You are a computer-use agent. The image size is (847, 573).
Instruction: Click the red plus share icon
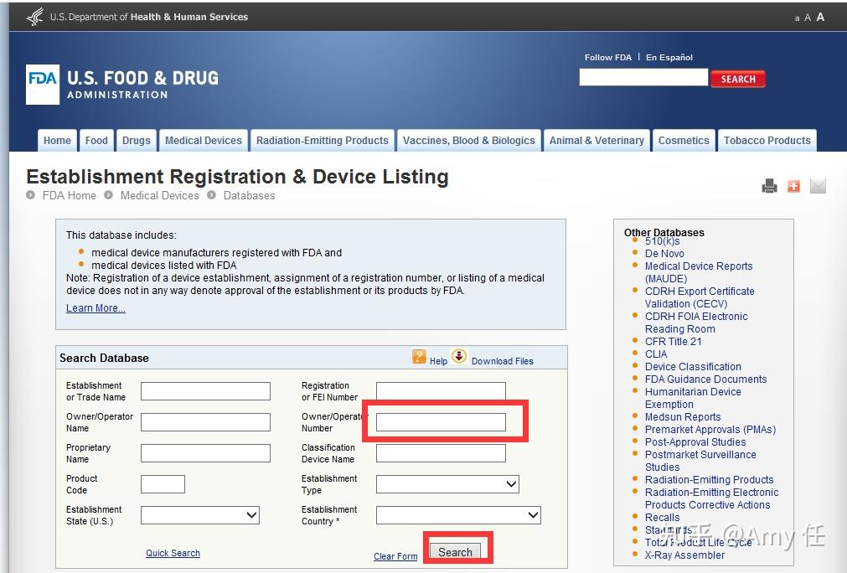point(793,186)
